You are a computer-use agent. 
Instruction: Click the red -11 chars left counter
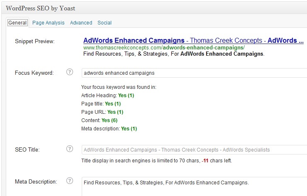click(205, 161)
